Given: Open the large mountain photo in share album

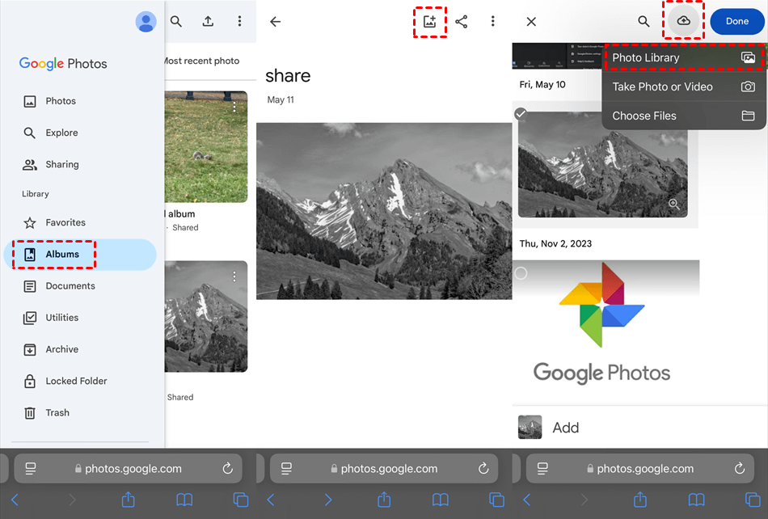Looking at the screenshot, I should [x=384, y=211].
